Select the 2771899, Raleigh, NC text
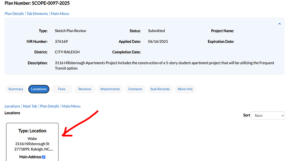The height and width of the screenshot is (161, 287). pyautogui.click(x=34, y=149)
